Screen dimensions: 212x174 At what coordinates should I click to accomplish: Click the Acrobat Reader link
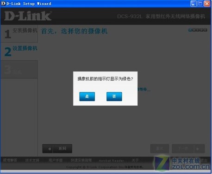[111, 161]
